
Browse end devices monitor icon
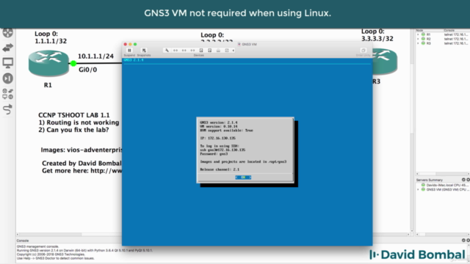click(8, 63)
